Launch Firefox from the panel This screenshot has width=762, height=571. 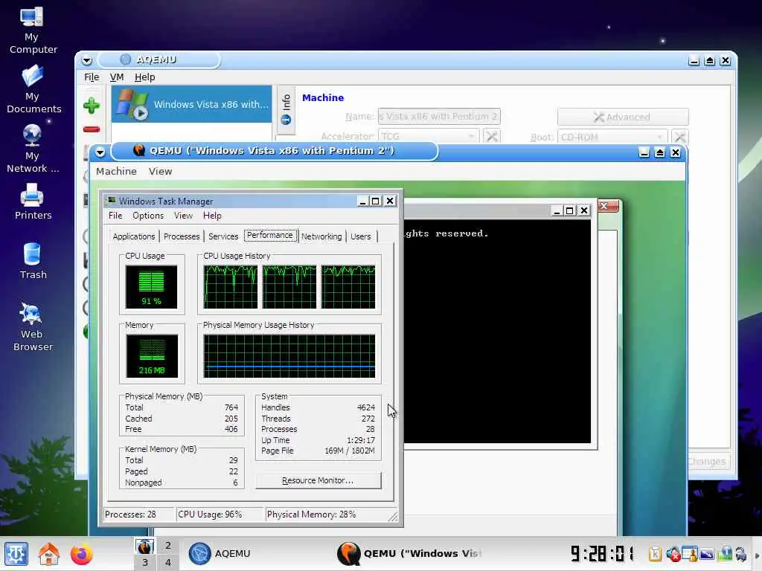[x=81, y=554]
